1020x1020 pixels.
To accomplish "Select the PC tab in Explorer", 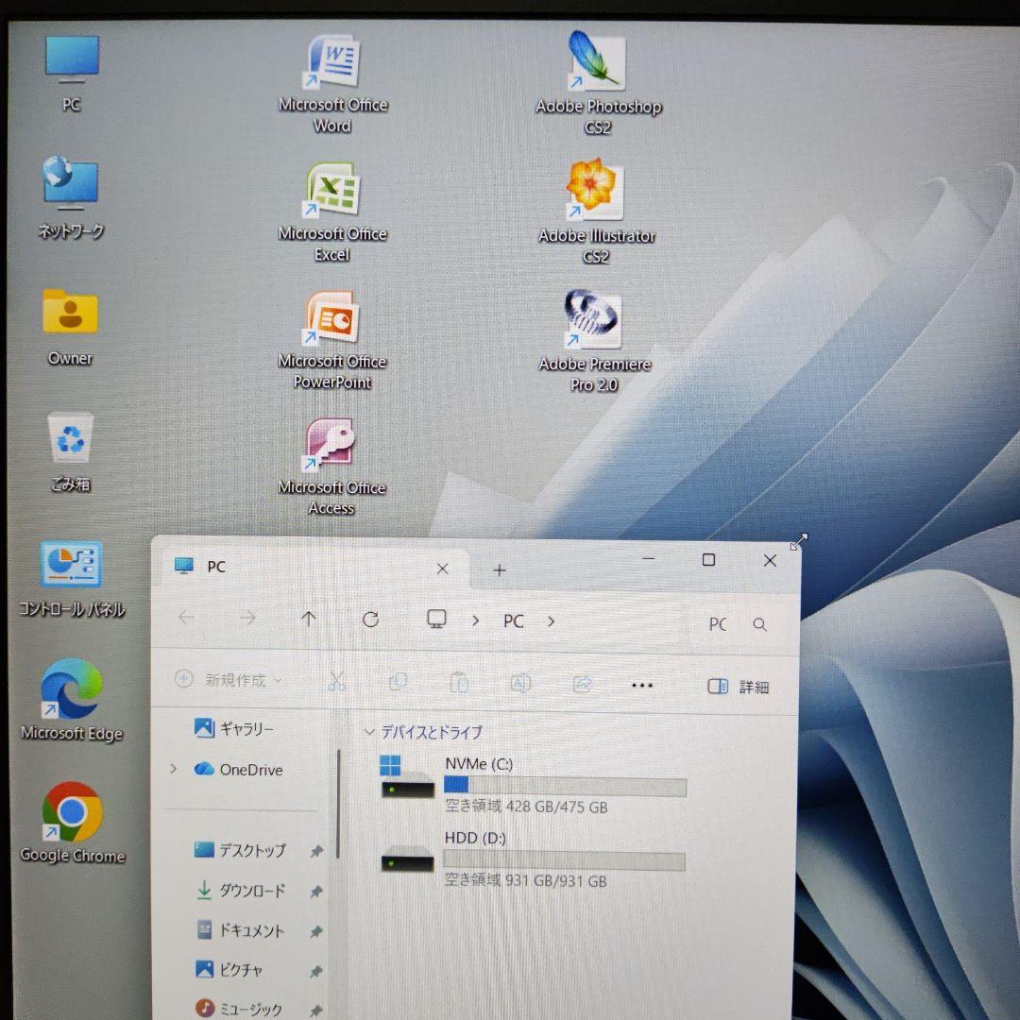I will (x=313, y=568).
